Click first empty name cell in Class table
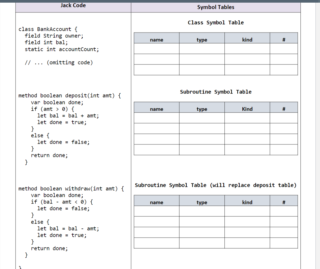This screenshot has width=320, height=269. (x=157, y=48)
